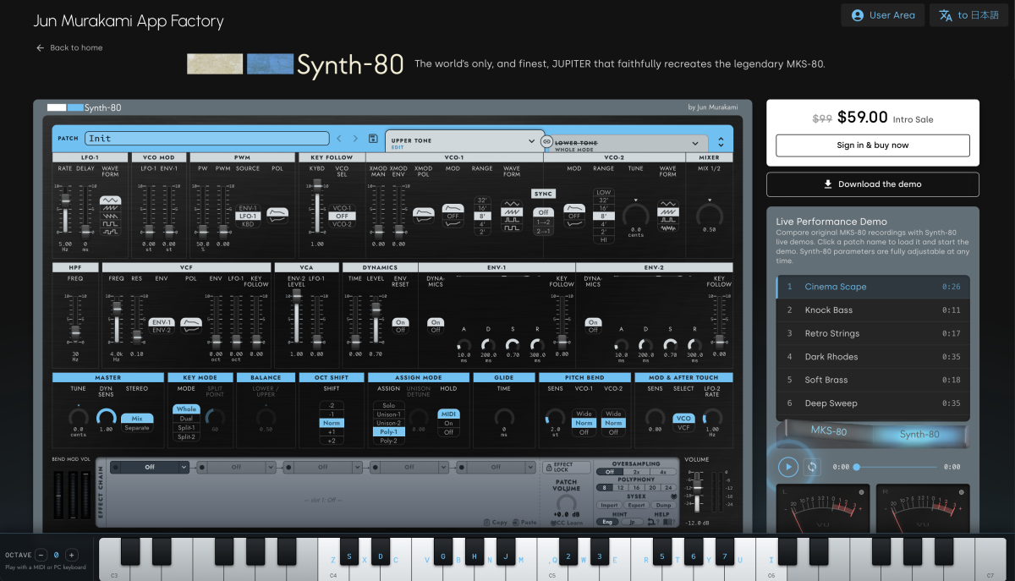This screenshot has height=581, width=1015.
Task: Decrease keyboard octave with minus
Action: click(x=41, y=555)
